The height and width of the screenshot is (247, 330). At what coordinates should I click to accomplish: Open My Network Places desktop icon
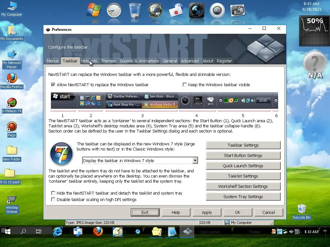coord(12,59)
